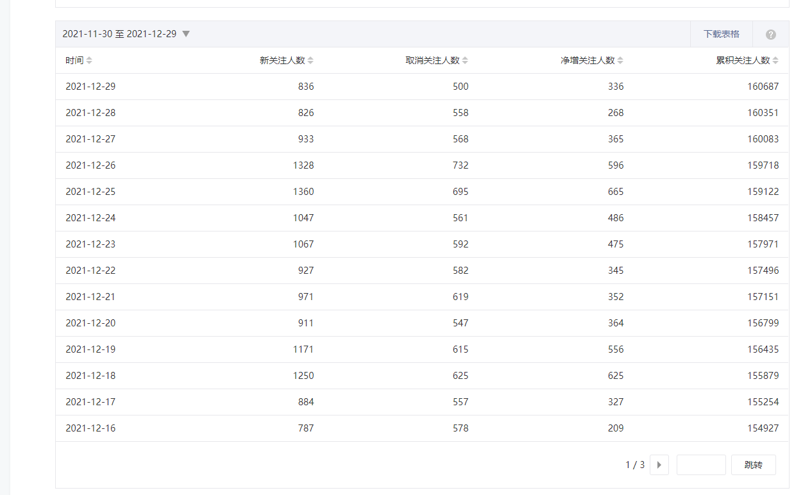812x495 pixels.
Task: Click net increase value 336
Action: [x=616, y=87]
